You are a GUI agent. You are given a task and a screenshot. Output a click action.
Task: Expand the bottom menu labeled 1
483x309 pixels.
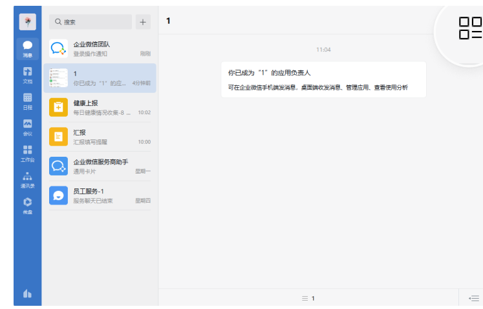[x=308, y=298]
